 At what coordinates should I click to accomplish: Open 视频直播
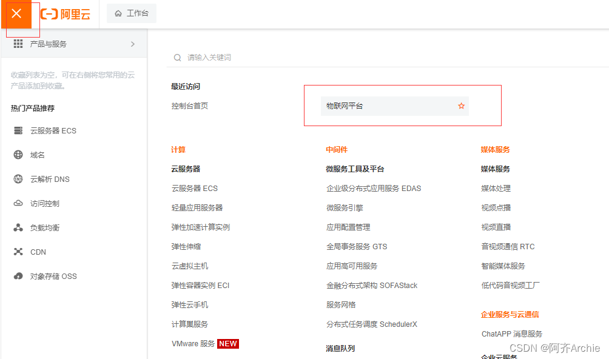tap(496, 227)
